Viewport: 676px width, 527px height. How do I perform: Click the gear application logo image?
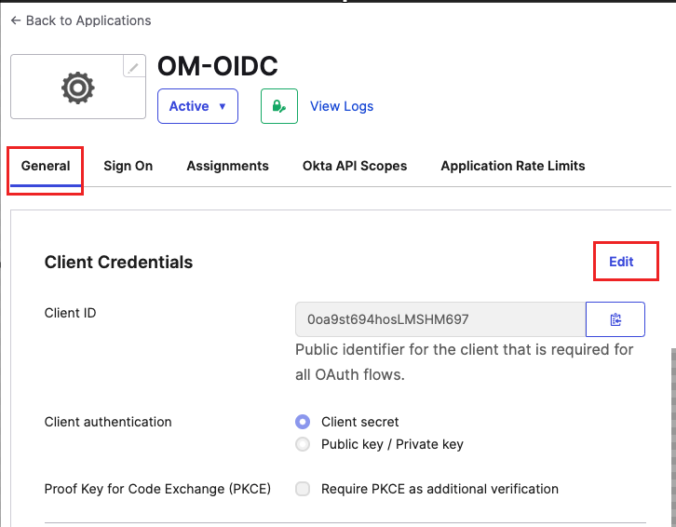click(78, 88)
